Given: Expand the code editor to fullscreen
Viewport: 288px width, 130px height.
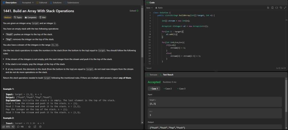Looking at the screenshot, I should [285, 8].
